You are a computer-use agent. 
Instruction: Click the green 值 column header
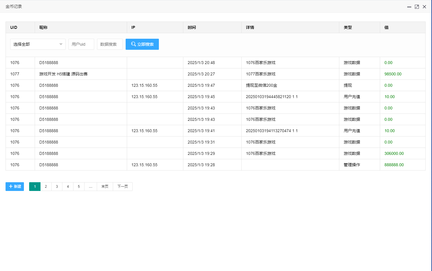pyautogui.click(x=386, y=27)
